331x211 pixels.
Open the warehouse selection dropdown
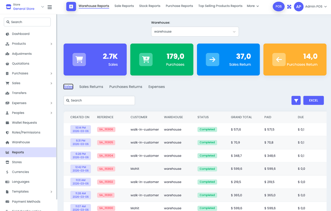[x=195, y=32]
